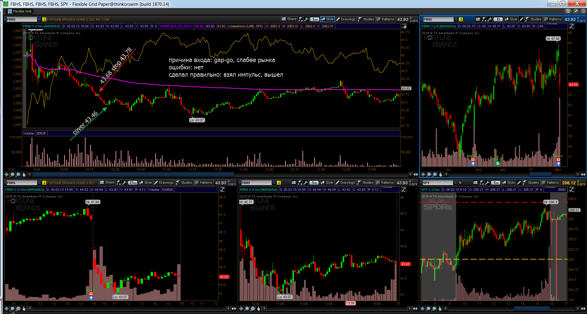This screenshot has width=587, height=314.
Task: Toggle the curve scale icon in SPY chart header
Action: 571,190
